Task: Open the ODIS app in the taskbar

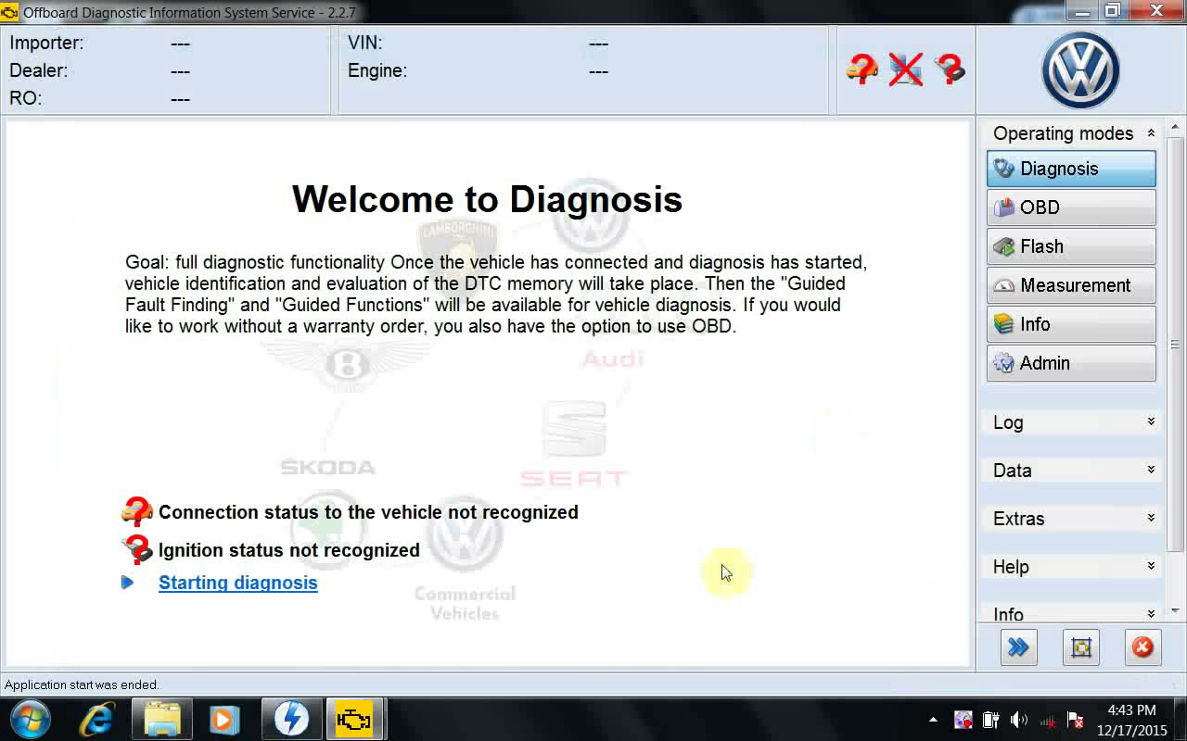Action: [x=353, y=719]
